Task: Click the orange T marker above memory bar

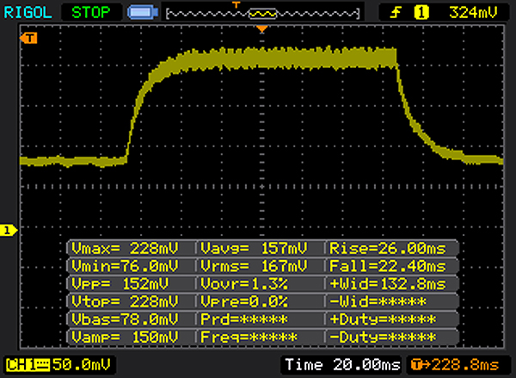Action: pyautogui.click(x=236, y=4)
